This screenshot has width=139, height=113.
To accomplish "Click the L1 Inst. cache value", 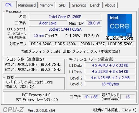I will [110, 71].
